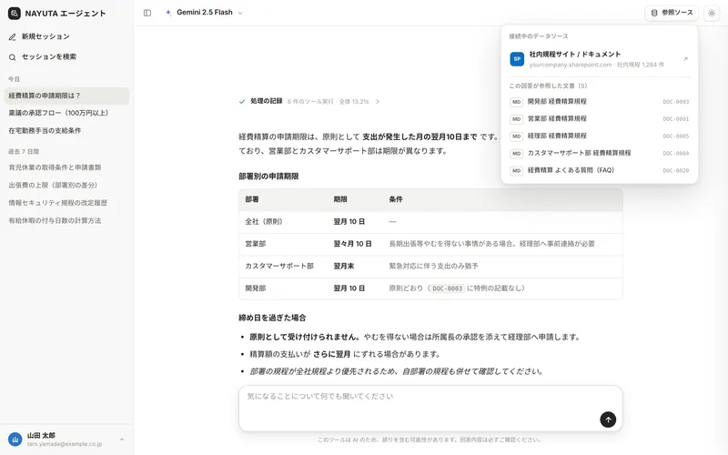This screenshot has width=728, height=455.
Task: Click table header 期限
Action: click(x=340, y=199)
